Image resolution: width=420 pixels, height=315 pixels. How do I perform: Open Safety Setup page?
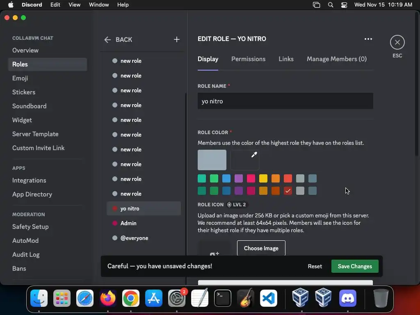pos(48,226)
